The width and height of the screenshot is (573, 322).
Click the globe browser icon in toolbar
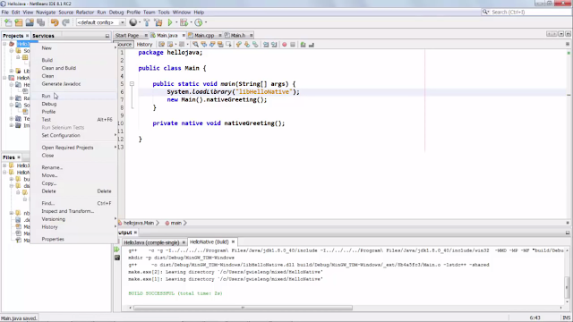pos(133,22)
